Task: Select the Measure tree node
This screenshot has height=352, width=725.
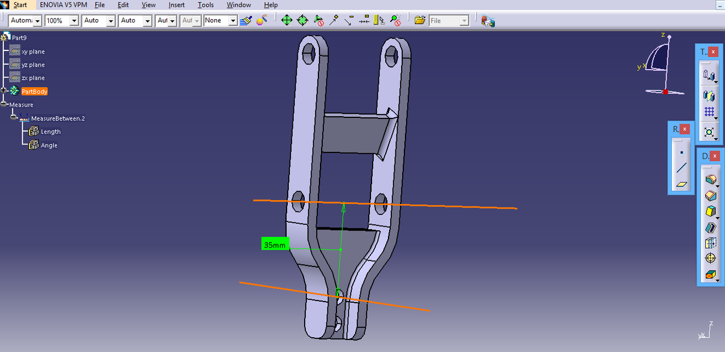Action: point(21,105)
